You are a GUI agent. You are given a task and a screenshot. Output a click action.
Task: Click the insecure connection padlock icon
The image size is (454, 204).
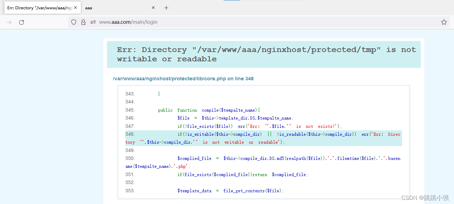click(83, 22)
